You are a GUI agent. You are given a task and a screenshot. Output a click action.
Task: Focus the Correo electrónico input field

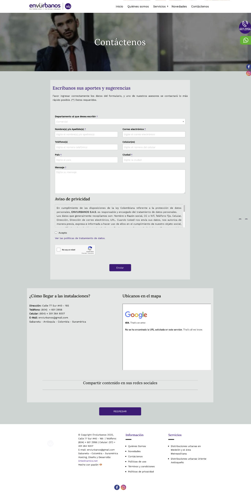pyautogui.click(x=154, y=134)
